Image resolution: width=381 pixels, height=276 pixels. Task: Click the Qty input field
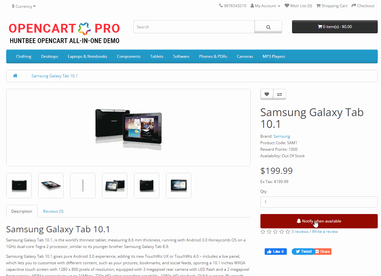[319, 202]
